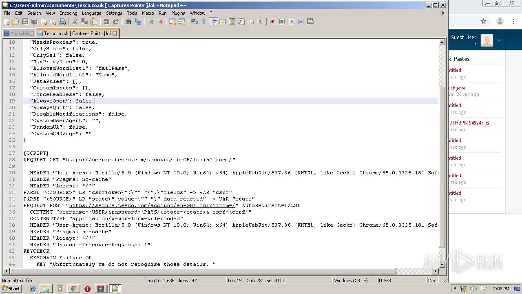Open the Settings menu
Screen dimensions: 522x294
(x=114, y=13)
